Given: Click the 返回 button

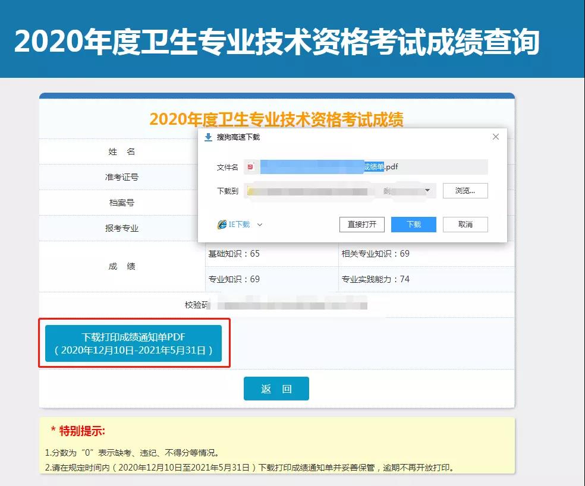Looking at the screenshot, I should click(276, 389).
